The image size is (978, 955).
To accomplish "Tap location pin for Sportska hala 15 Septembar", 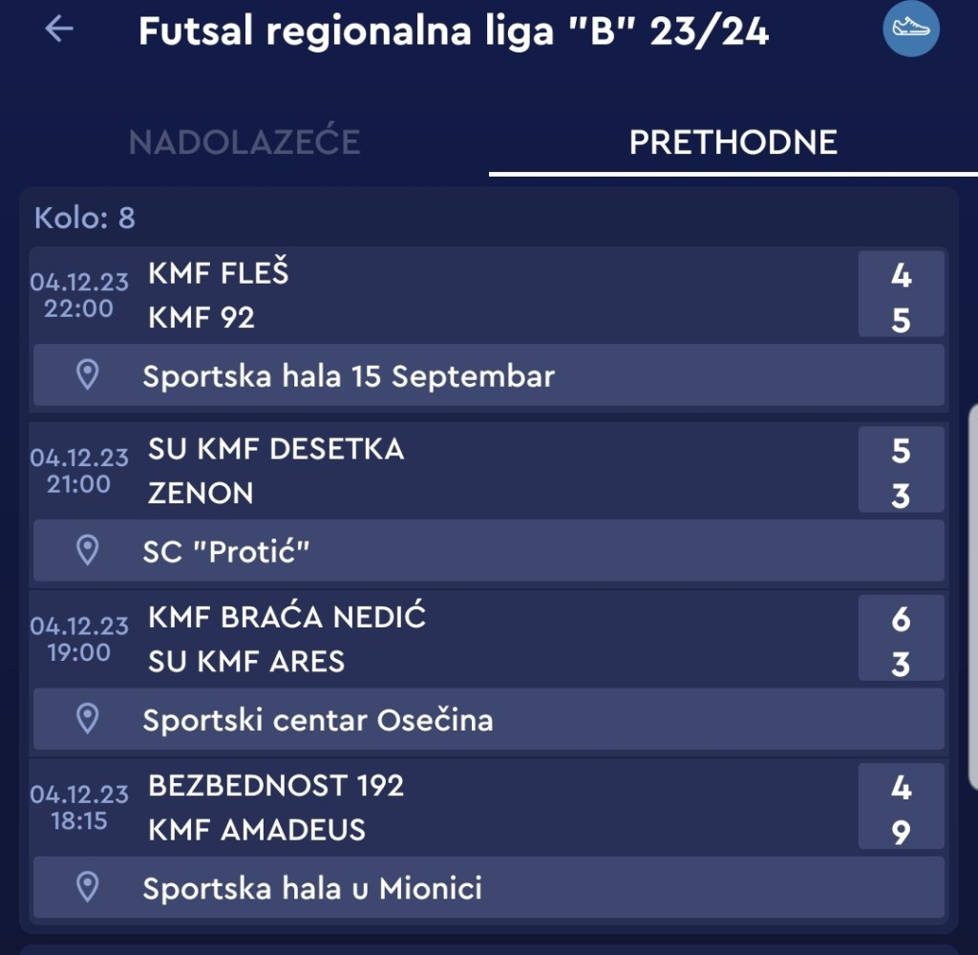I will coord(88,374).
